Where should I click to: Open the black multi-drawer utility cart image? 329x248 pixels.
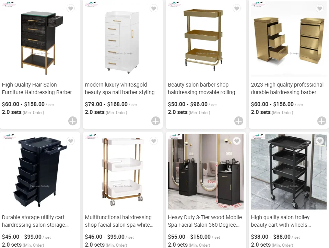40,172
